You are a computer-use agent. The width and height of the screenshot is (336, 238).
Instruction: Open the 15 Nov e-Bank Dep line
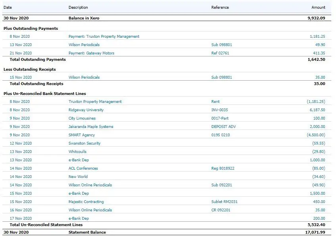click(79, 193)
